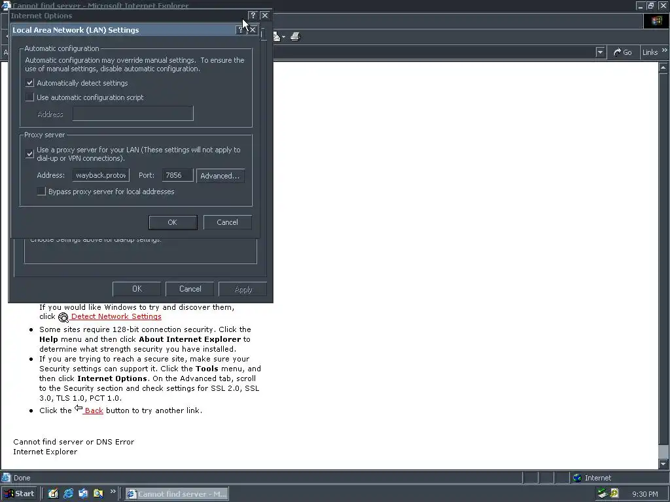Click Cancel in LAN Settings dialog

pos(227,222)
